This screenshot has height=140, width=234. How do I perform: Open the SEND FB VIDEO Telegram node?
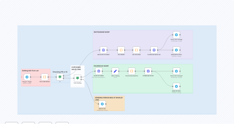click(x=176, y=86)
